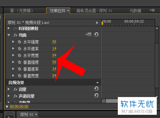
Task: Select the 声道音量 effect name
Action: [27, 96]
